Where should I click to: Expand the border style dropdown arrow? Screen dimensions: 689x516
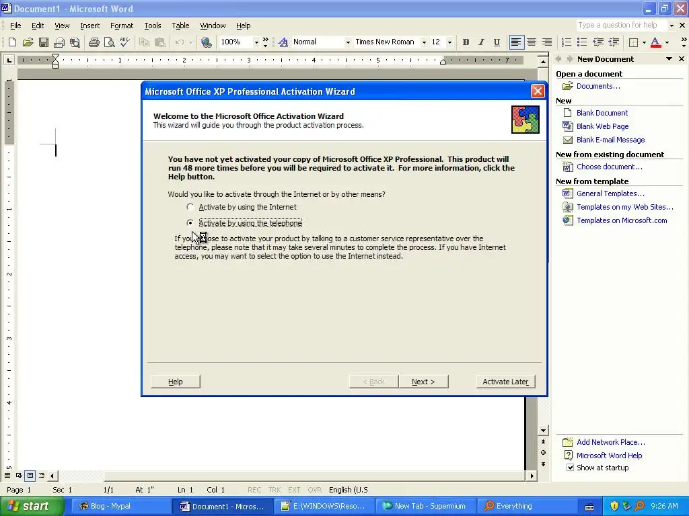[x=644, y=42]
